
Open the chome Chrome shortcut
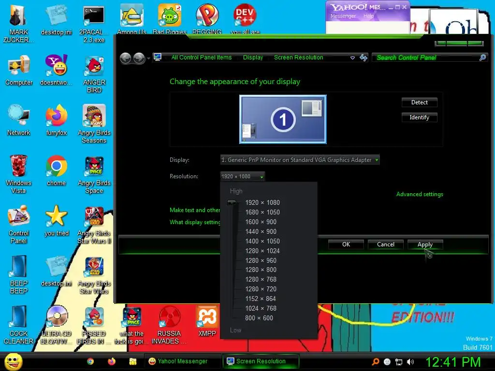coord(56,171)
